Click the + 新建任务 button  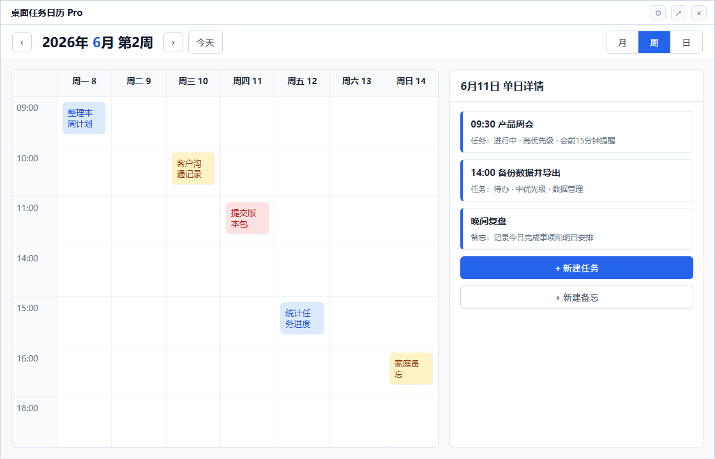tap(577, 268)
